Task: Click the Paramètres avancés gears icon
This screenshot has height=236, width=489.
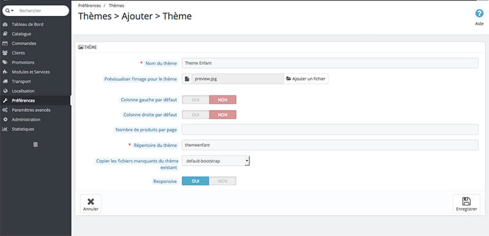Action: [5, 110]
